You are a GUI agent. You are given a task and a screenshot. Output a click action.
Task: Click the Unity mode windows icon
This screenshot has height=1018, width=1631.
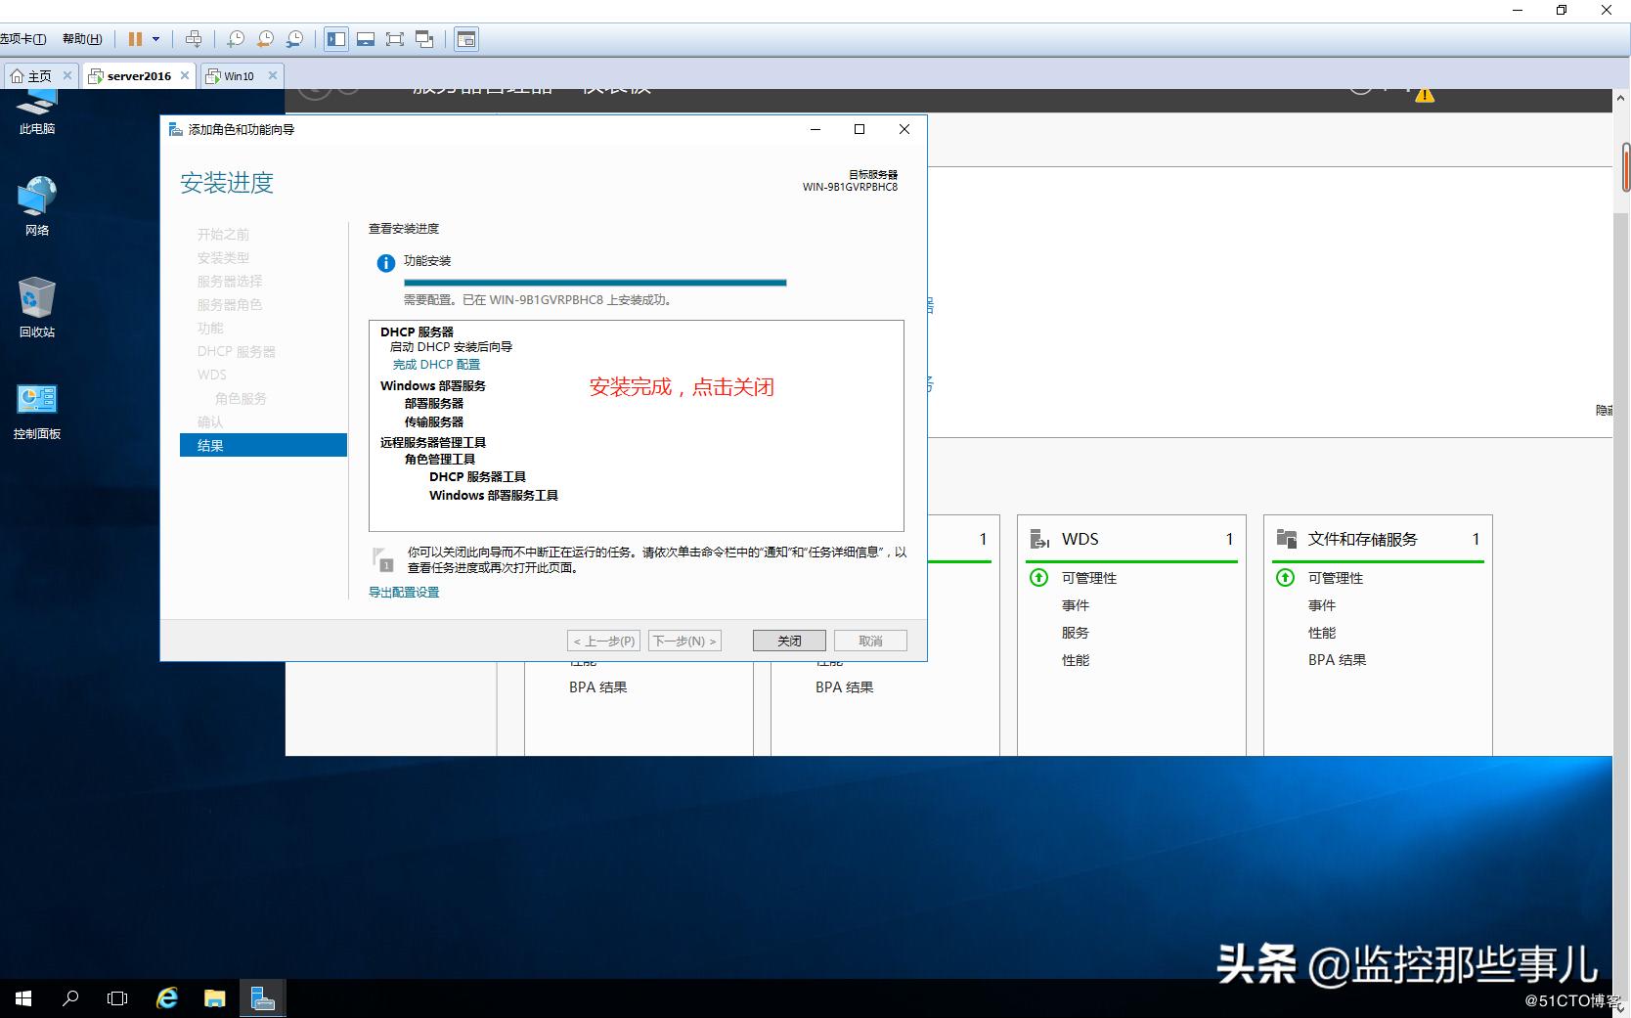424,38
